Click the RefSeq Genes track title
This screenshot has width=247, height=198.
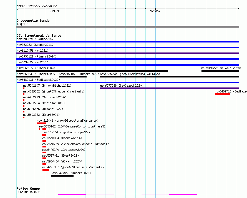click(x=28, y=189)
